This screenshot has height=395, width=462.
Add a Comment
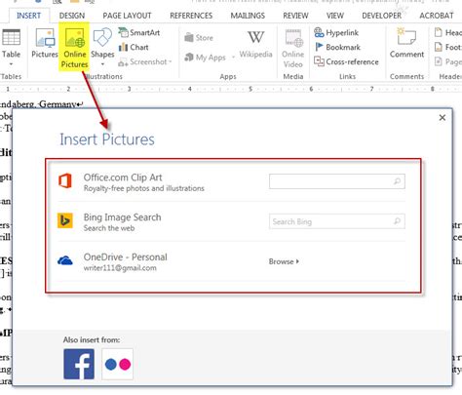coord(406,43)
